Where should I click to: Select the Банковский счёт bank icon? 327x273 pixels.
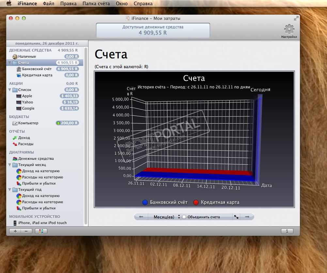click(x=19, y=69)
